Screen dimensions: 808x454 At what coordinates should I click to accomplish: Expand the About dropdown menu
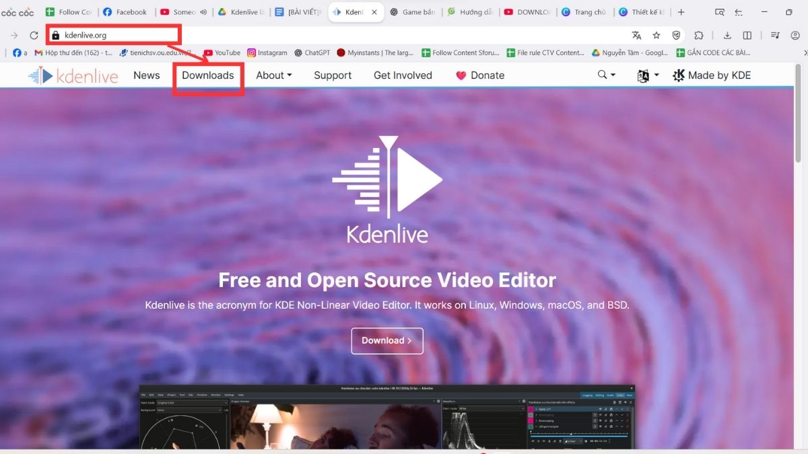coord(273,75)
